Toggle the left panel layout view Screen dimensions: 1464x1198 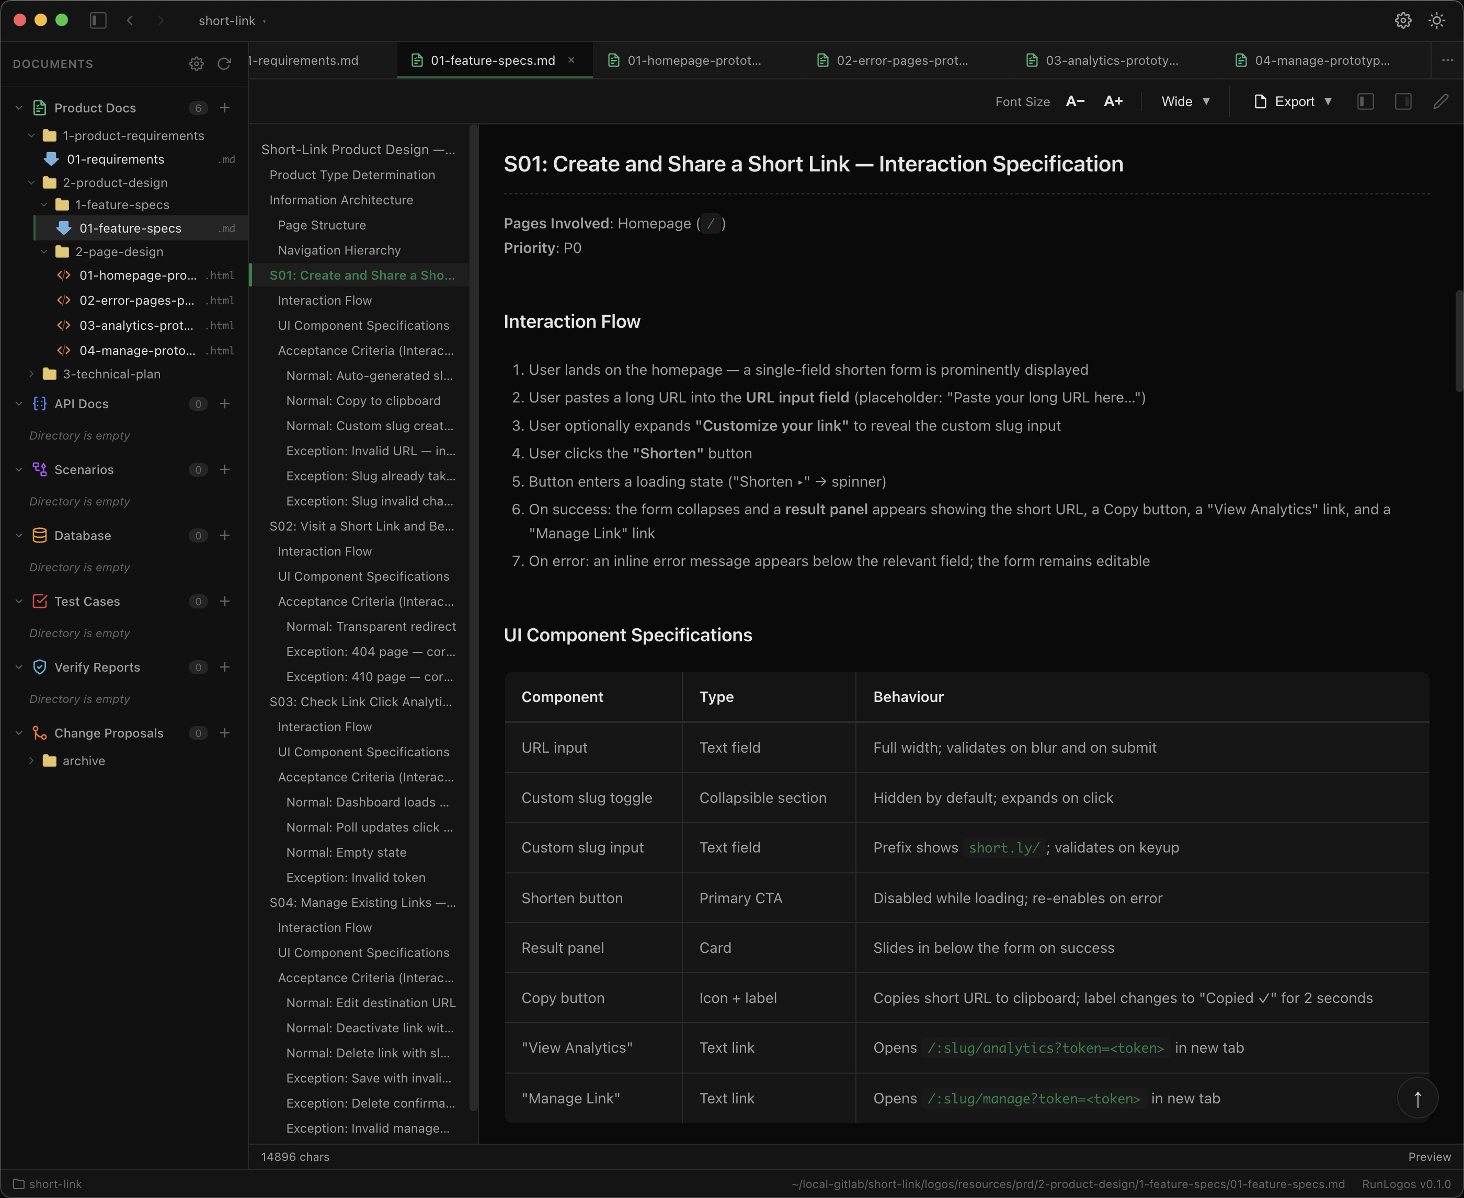click(x=1365, y=101)
